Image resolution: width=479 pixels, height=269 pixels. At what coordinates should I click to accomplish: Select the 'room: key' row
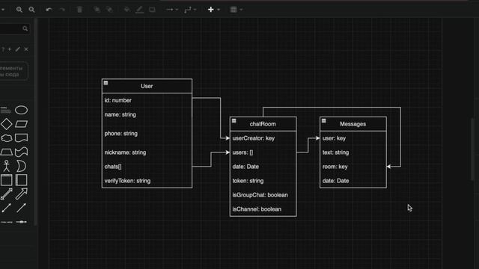[x=353, y=167]
